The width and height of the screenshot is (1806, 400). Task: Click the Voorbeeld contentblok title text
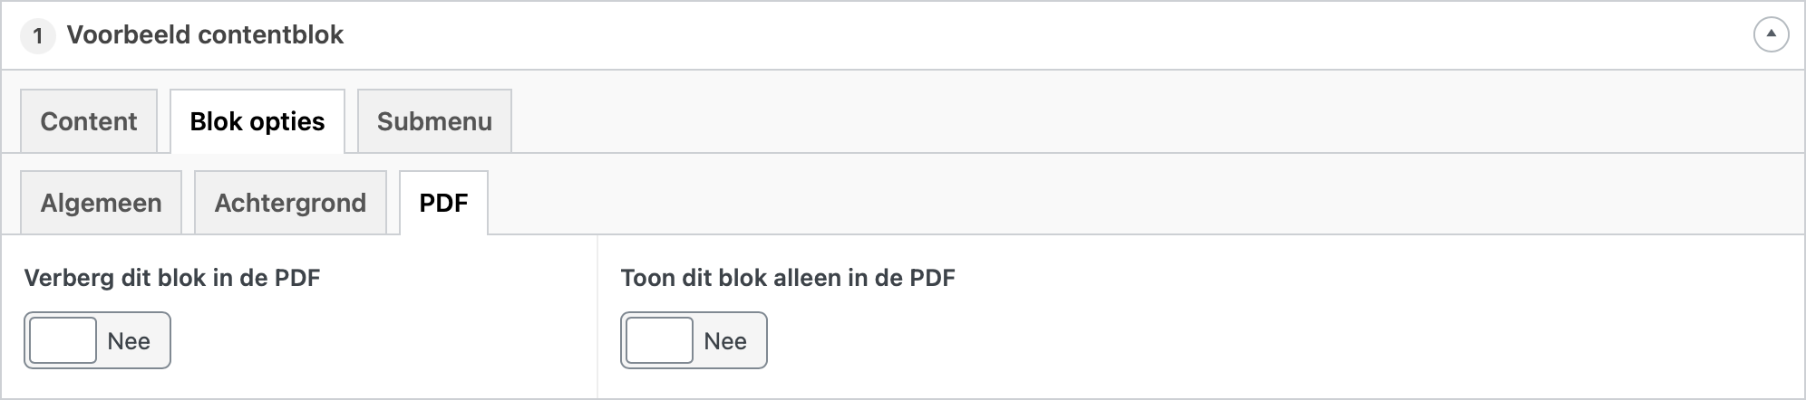pyautogui.click(x=205, y=35)
